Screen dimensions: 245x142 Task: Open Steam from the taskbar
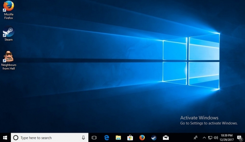(x=154, y=138)
